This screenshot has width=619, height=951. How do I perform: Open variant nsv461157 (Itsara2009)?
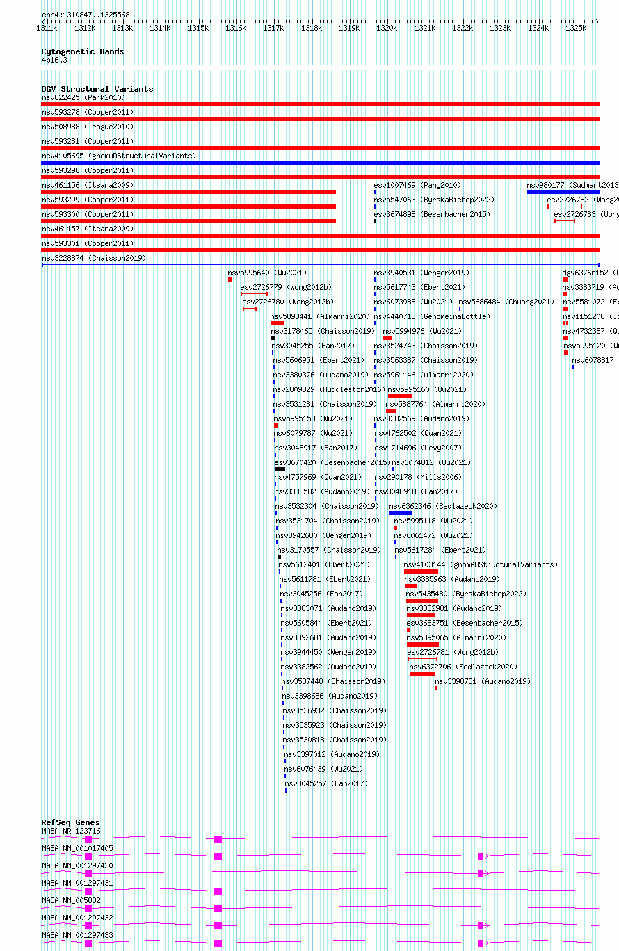[x=88, y=229]
